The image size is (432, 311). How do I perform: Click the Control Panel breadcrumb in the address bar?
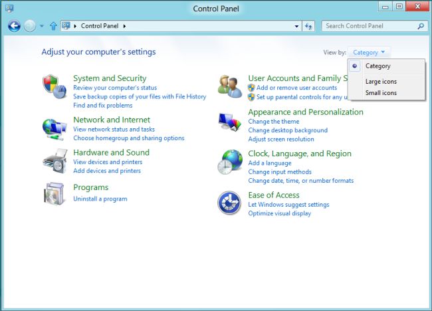tap(100, 26)
